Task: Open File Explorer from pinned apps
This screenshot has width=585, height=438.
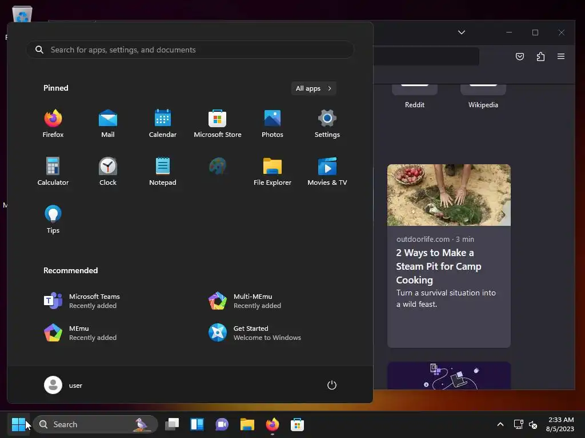Action: [273, 172]
